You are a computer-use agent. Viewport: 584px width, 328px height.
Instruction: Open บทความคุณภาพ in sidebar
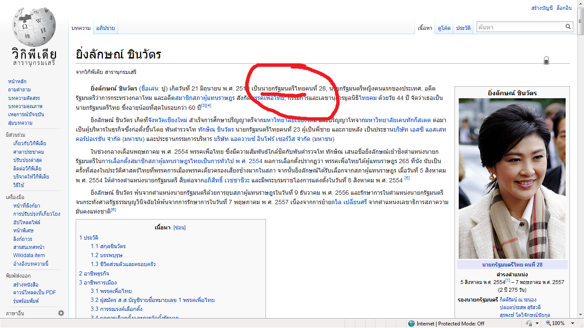click(25, 106)
